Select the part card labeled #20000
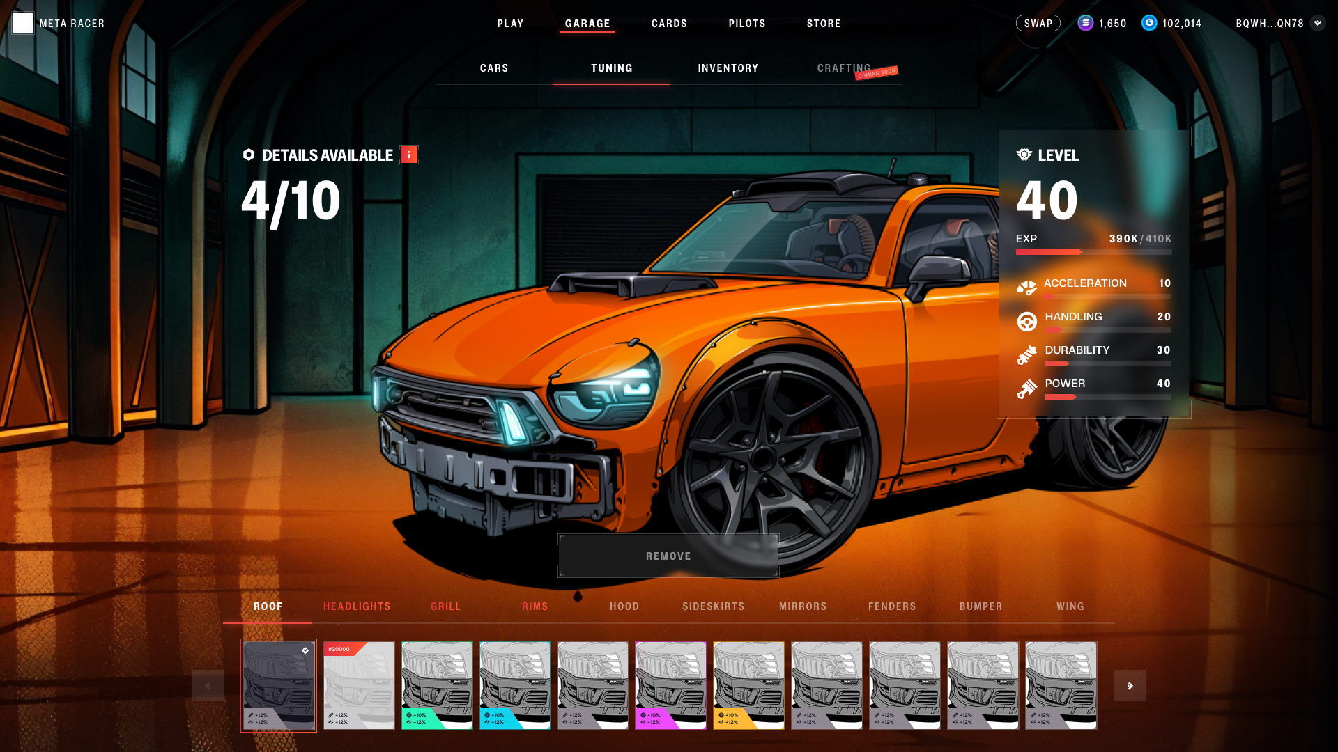This screenshot has height=752, width=1338. coord(359,685)
